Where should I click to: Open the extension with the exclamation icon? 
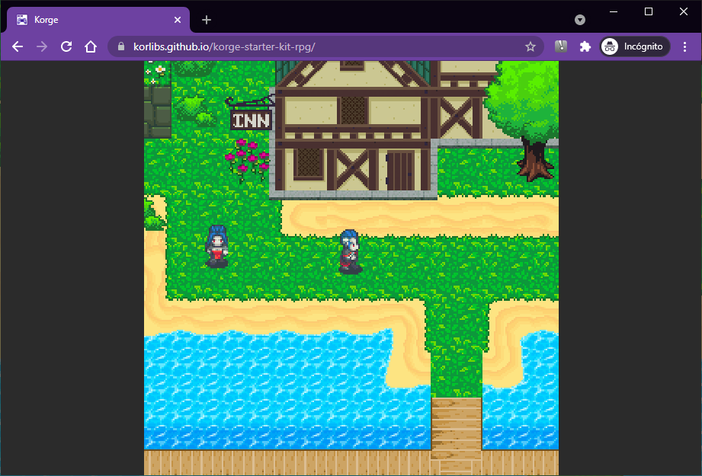pos(561,46)
